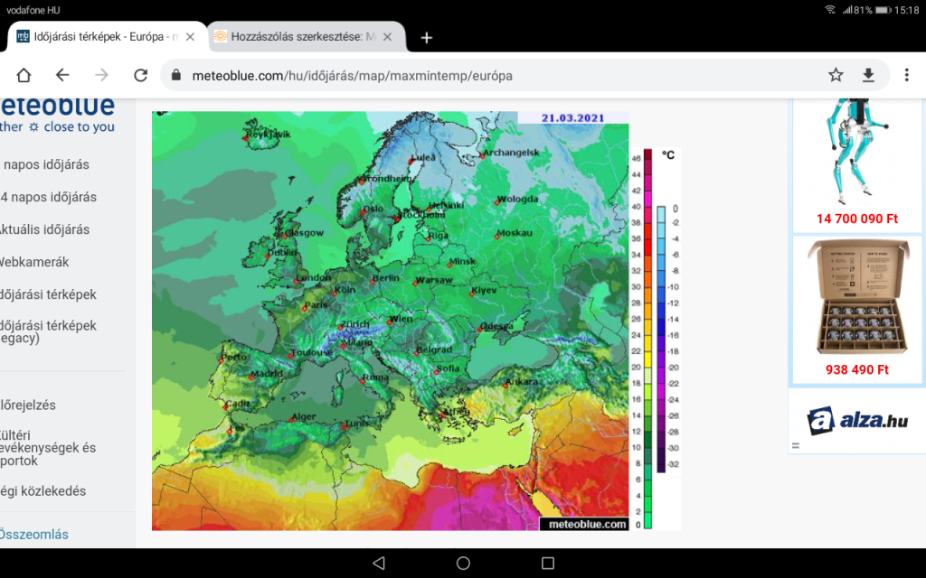
Task: Open a new tab with plus icon
Action: tap(427, 37)
